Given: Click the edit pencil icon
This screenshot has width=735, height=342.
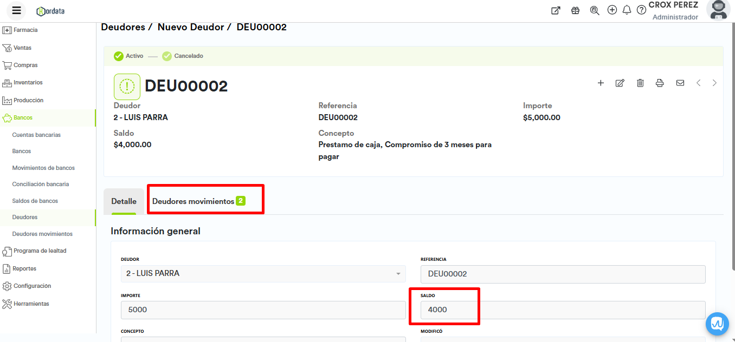Looking at the screenshot, I should click(620, 83).
